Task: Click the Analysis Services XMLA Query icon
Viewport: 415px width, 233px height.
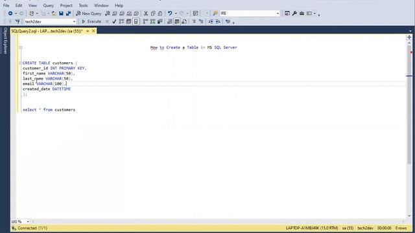Action: coord(129,13)
